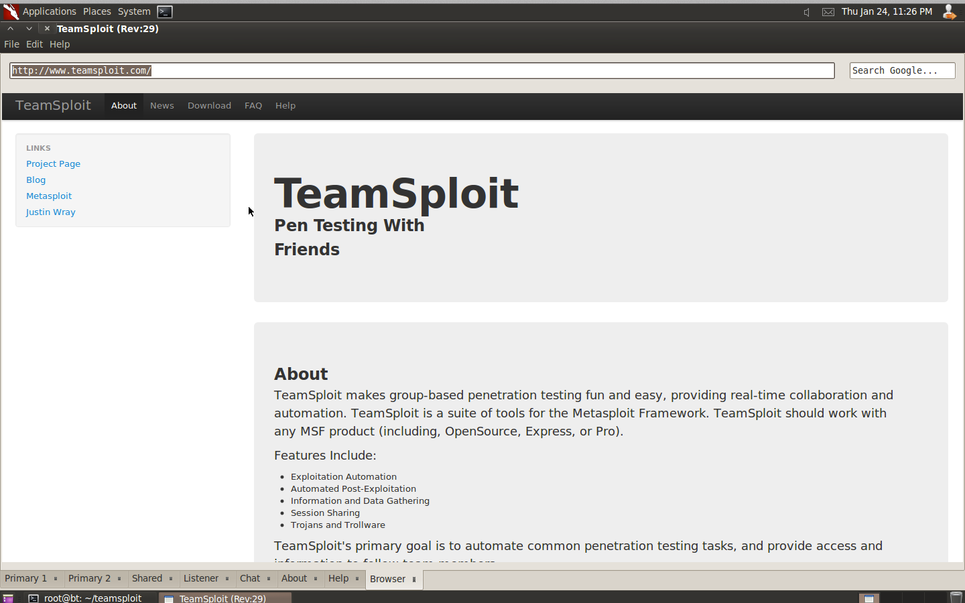Open the FAQ page in navbar
Image resolution: width=965 pixels, height=603 pixels.
(253, 106)
